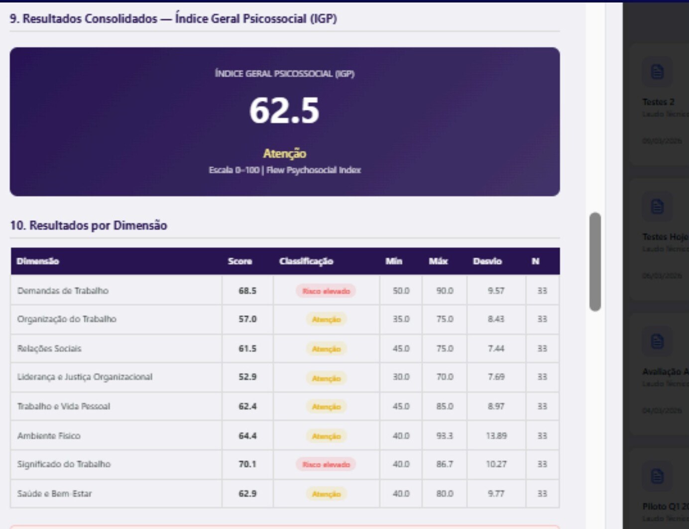Select the 'Saúde e Bem-Estar' row label
The width and height of the screenshot is (689, 529).
(54, 494)
